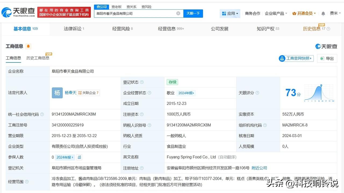The height and width of the screenshot is (193, 344).
Task: Click help icon next to 统一社会信用代码
Action: (42, 114)
